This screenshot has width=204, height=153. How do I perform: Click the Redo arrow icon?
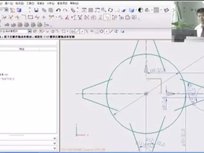pyautogui.click(x=65, y=10)
